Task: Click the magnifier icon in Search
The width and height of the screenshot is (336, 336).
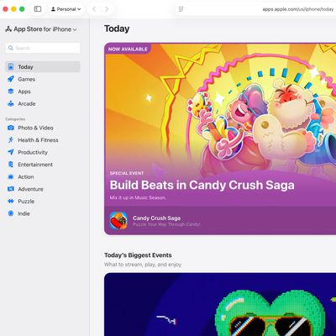Action: pyautogui.click(x=11, y=48)
